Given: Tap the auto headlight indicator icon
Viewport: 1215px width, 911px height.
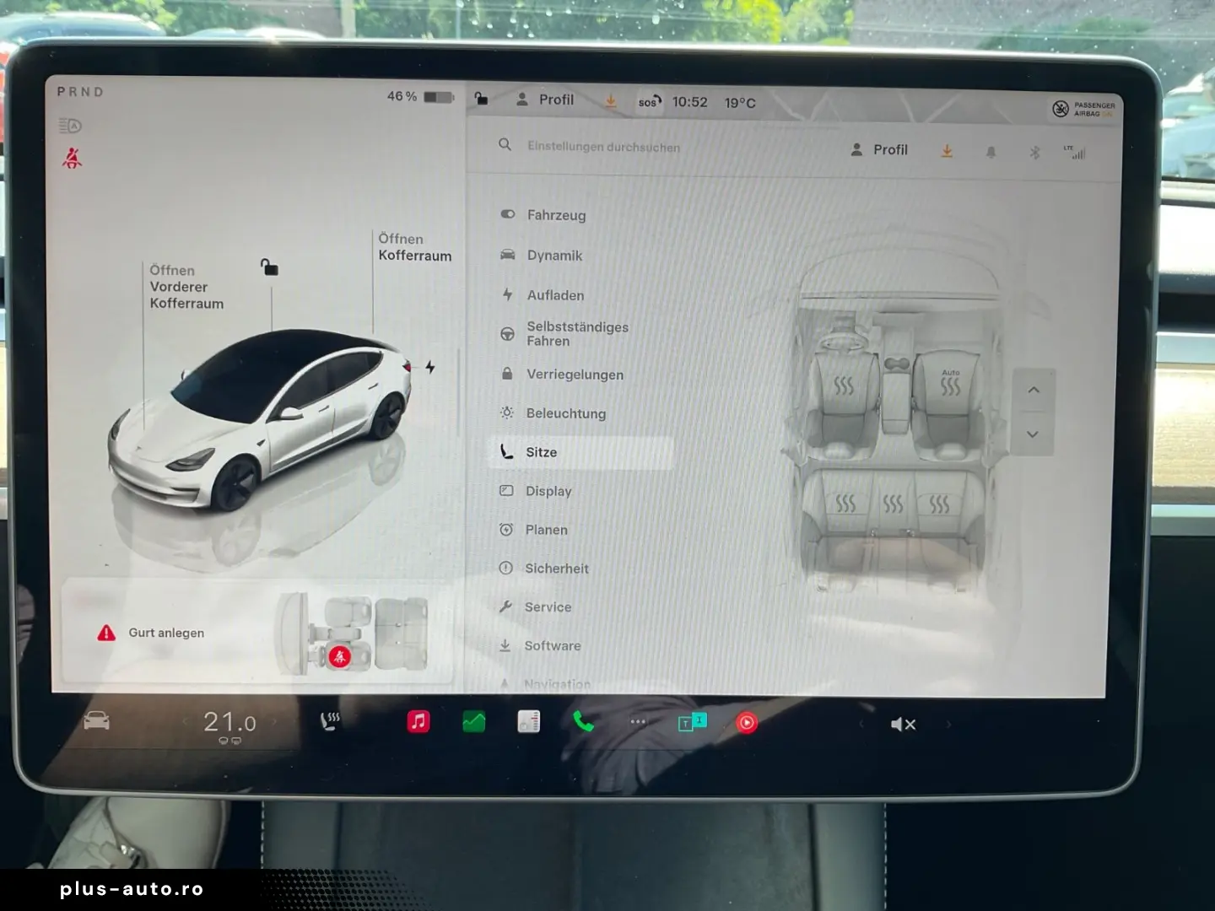Looking at the screenshot, I should click(x=70, y=126).
